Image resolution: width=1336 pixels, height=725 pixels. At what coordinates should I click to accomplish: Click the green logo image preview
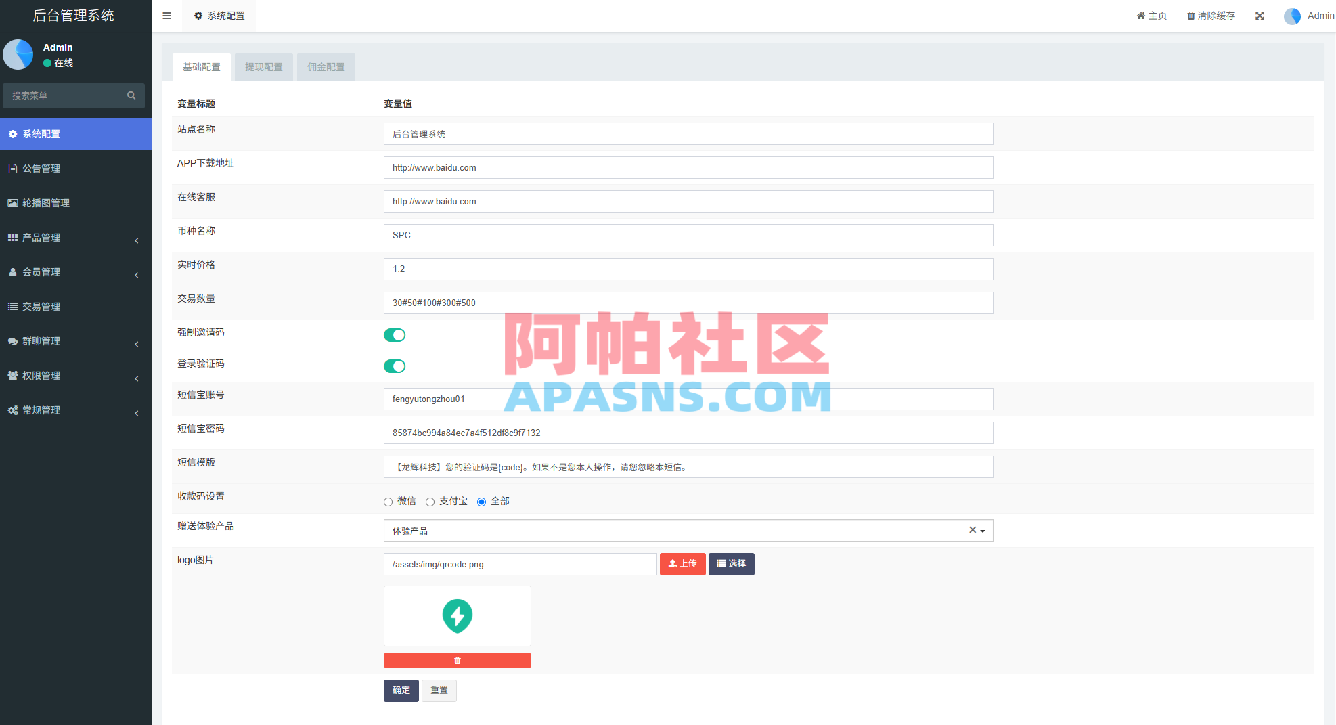click(457, 615)
